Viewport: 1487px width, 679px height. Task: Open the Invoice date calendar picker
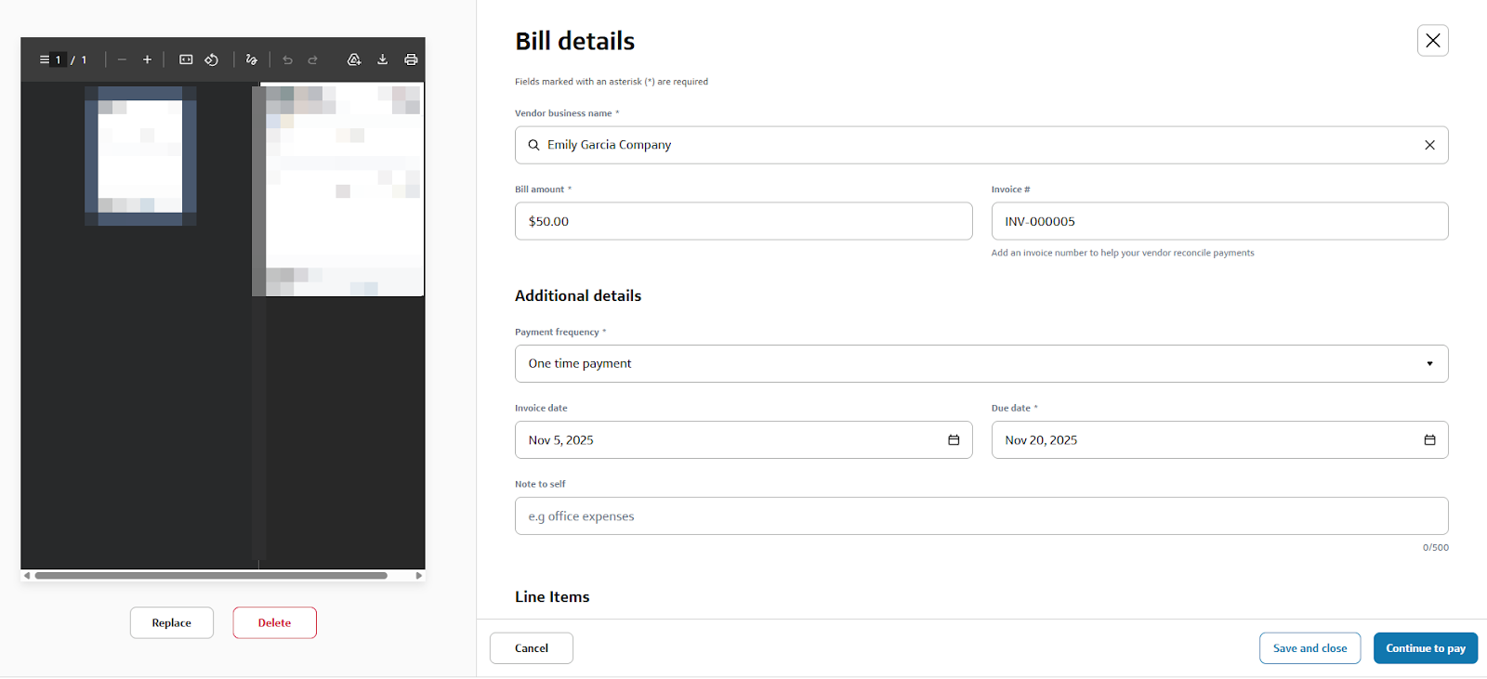[x=953, y=440]
